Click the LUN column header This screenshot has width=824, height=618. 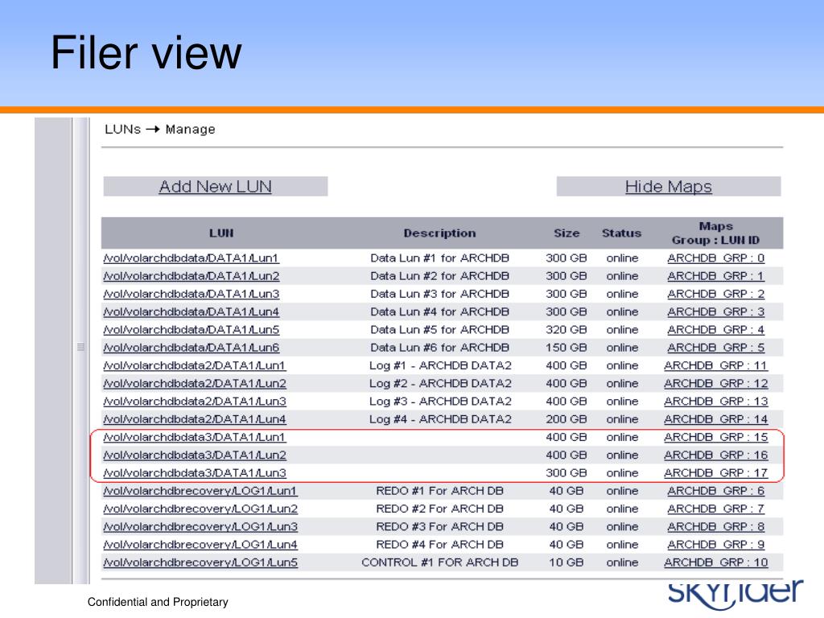click(x=221, y=233)
